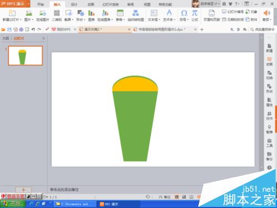This screenshot has width=277, height=208.
Task: Insert a Chart (图表)
Action: pyautogui.click(x=91, y=13)
